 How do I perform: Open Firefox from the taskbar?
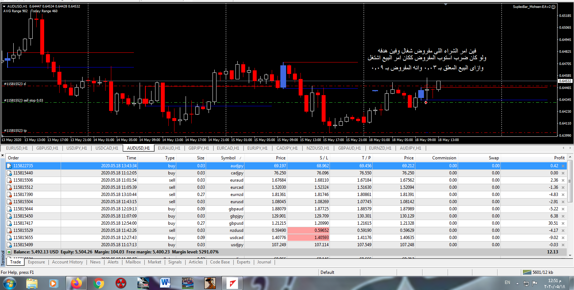tap(76, 283)
